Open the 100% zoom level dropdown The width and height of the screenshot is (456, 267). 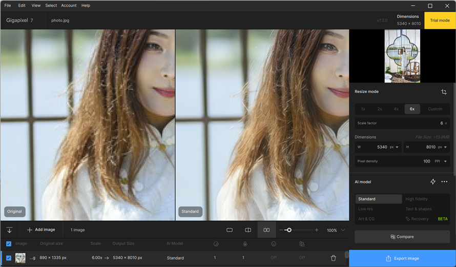336,230
